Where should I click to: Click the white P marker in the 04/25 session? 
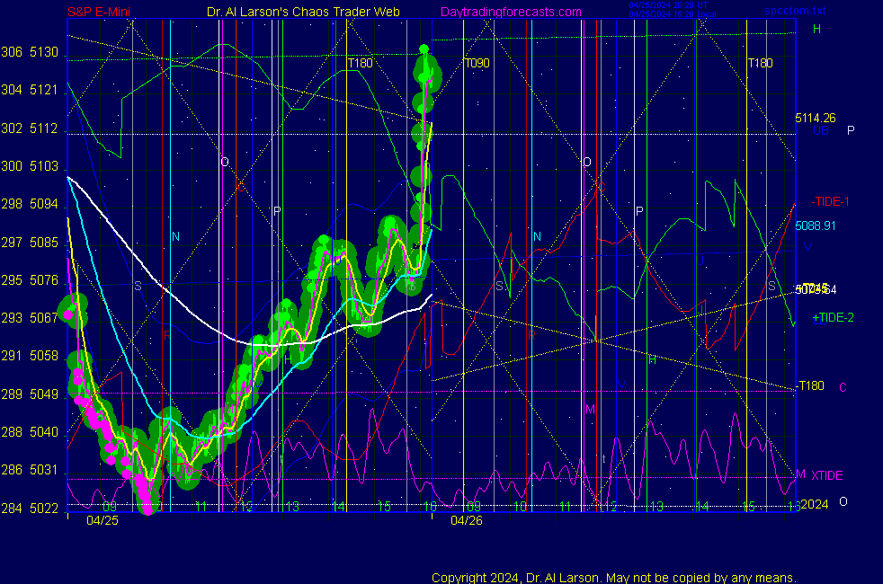tap(277, 211)
